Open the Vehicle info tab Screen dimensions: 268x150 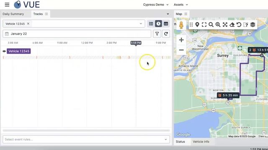coord(201,142)
